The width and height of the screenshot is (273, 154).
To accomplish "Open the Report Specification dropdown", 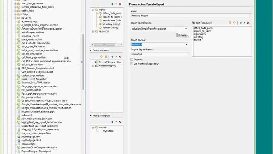I will pos(186,29).
